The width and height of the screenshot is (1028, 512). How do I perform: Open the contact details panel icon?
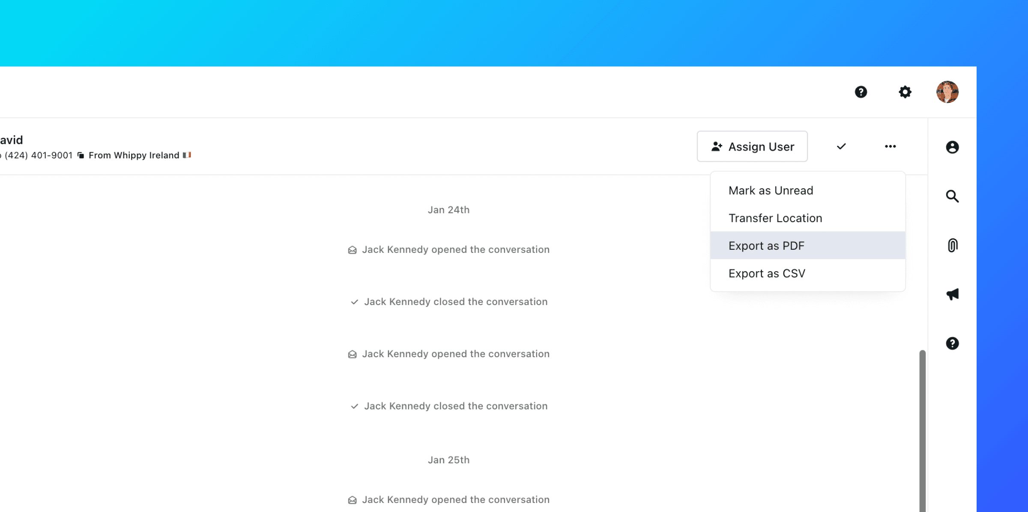coord(952,148)
